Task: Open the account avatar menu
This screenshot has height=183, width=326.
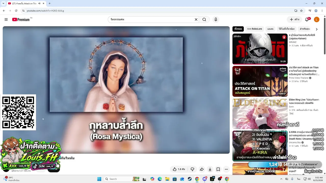Action: point(317,20)
